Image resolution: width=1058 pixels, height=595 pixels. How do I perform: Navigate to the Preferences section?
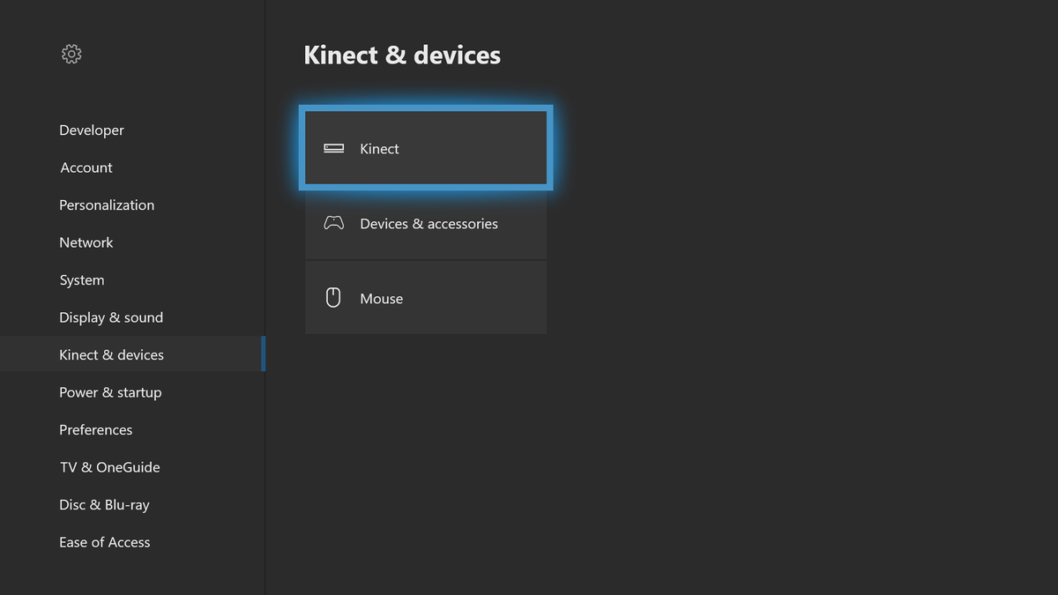click(x=95, y=429)
